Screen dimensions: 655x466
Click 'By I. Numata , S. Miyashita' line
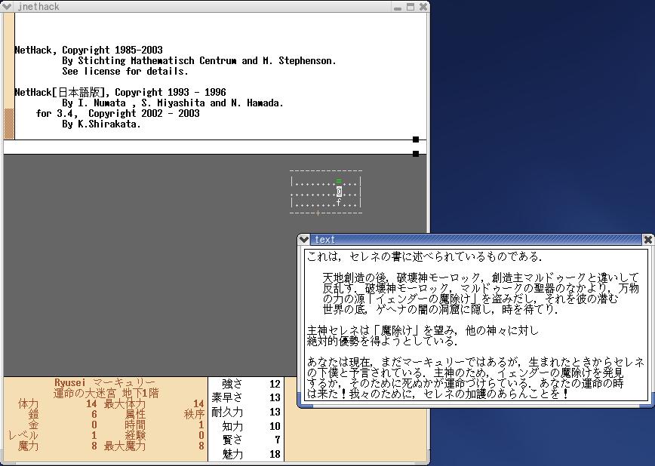click(x=173, y=103)
